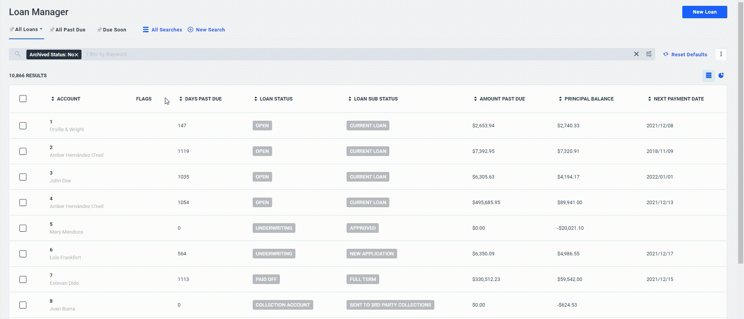
Task: Remove the Archived Status: No filter chip
Action: 76,55
